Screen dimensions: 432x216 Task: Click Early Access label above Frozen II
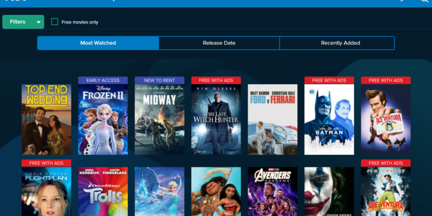[103, 81]
